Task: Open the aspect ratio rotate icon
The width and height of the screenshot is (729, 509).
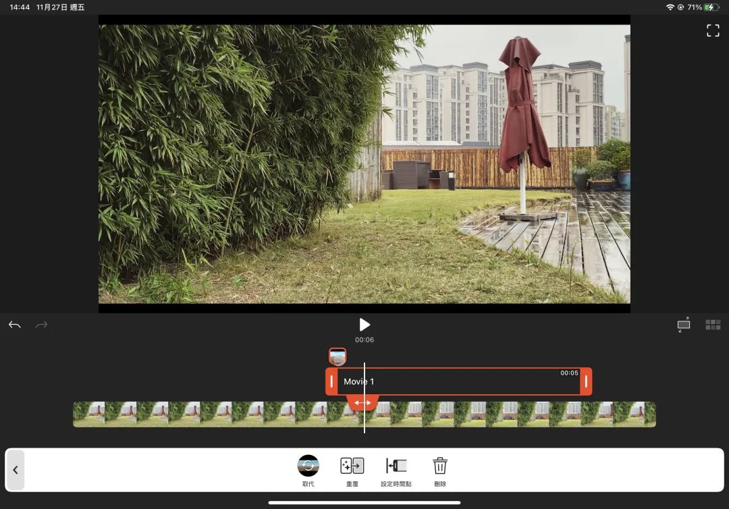Action: click(x=683, y=325)
